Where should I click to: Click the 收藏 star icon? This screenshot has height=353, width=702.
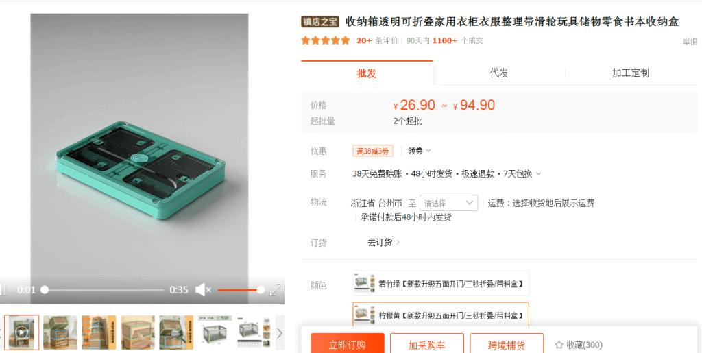(x=559, y=345)
